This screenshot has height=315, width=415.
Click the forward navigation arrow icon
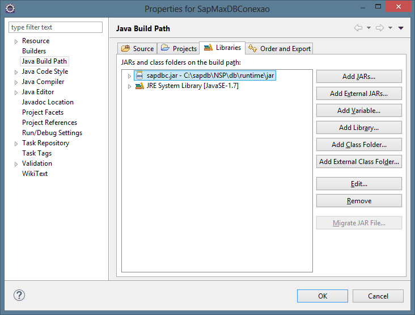tap(380, 28)
